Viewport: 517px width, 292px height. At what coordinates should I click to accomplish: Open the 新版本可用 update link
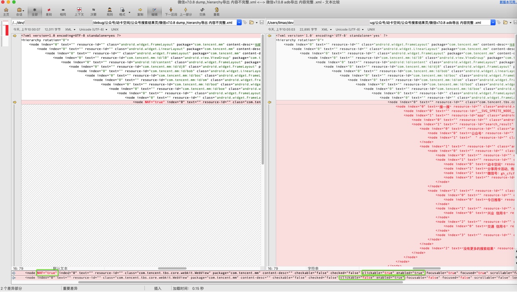tap(508, 2)
